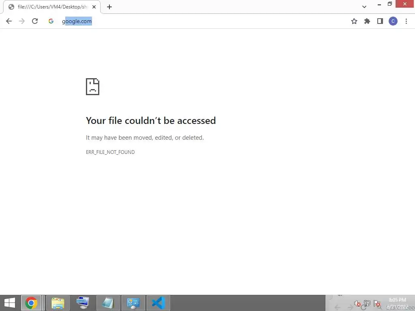Click the Chrome taskbar icon
Screen dimensions: 415x311
click(x=31, y=303)
